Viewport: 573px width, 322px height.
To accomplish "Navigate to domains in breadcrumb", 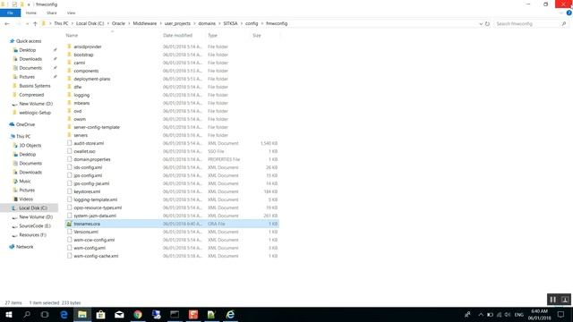I will pyautogui.click(x=207, y=23).
